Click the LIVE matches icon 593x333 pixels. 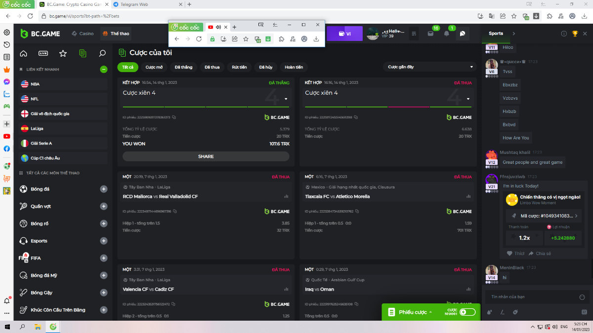tap(43, 53)
